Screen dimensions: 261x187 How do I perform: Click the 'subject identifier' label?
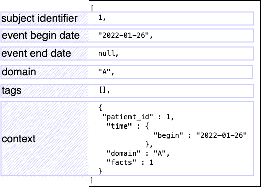tap(39, 18)
